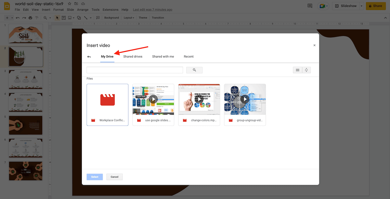Close the Insert video dialog
390x199 pixels.
314,45
